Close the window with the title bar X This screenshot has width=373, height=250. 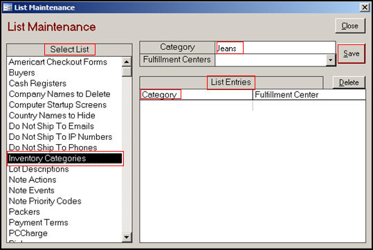point(365,8)
